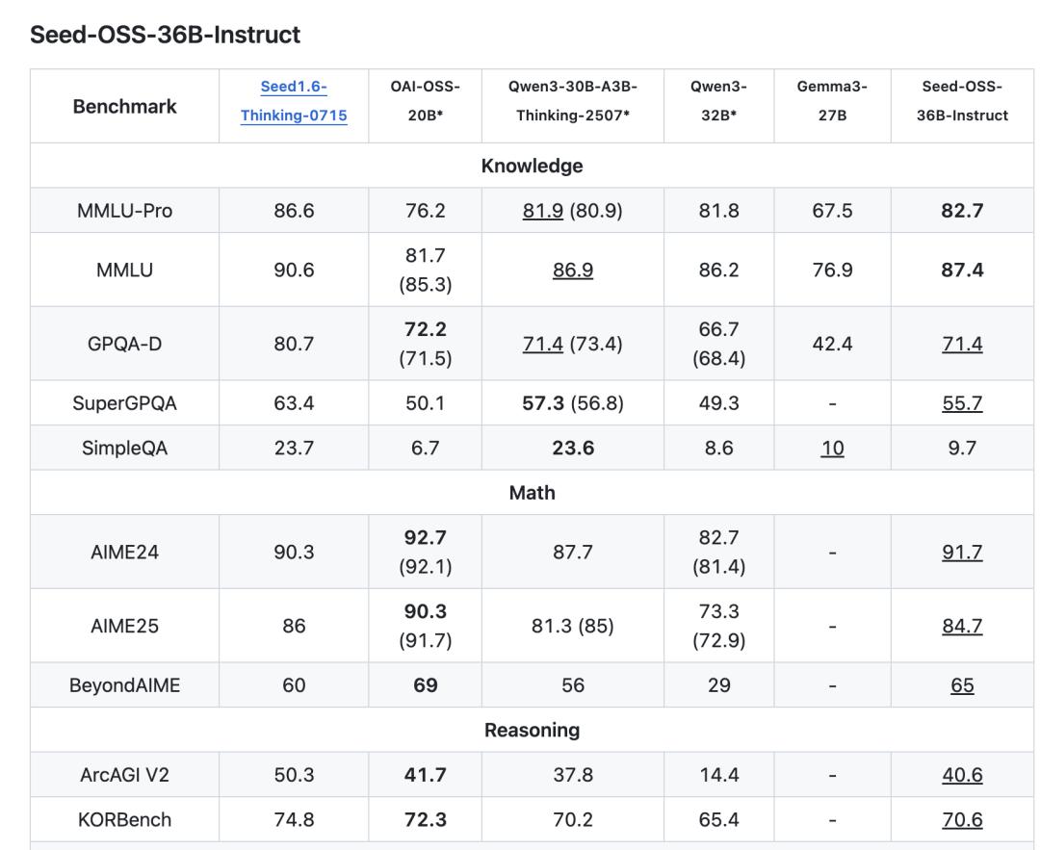Select the MMLU row label
The image size is (1040, 850).
point(124,270)
